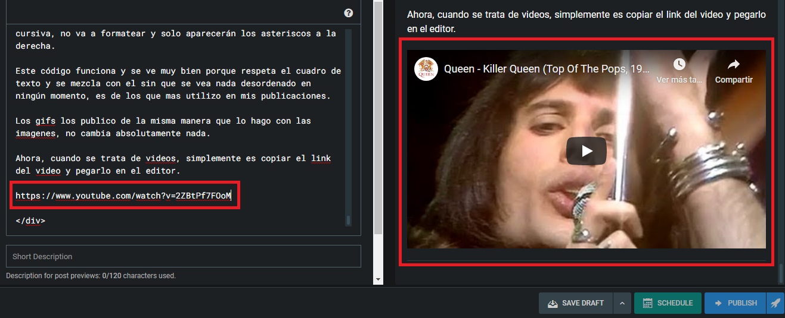The image size is (785, 318).
Task: Click the closing </div> tag in editor
Action: 30,221
